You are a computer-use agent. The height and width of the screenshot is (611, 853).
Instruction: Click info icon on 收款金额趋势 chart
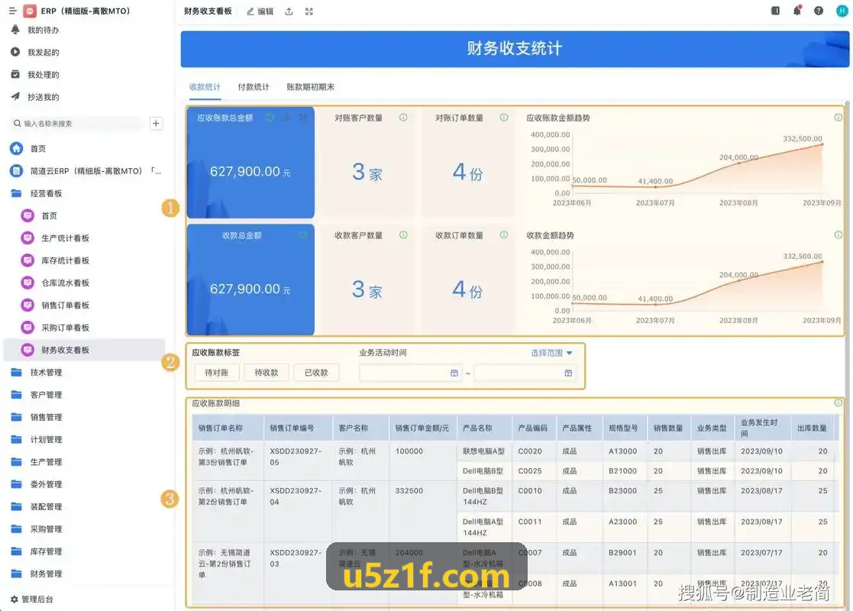[x=838, y=235]
